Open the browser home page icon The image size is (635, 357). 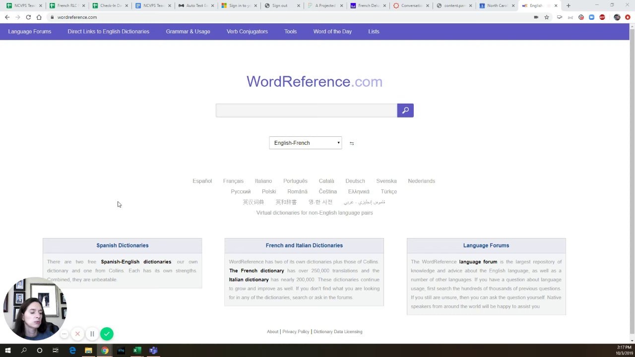tap(39, 17)
